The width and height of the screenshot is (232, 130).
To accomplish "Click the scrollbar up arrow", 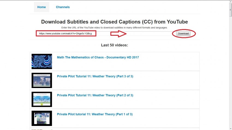I will tap(231, 1).
